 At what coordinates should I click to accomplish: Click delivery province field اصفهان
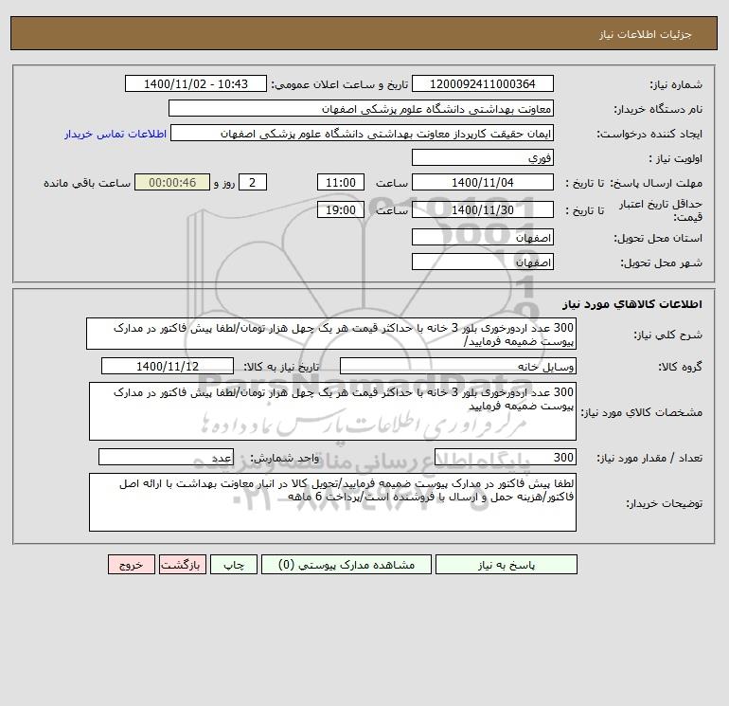tap(483, 237)
